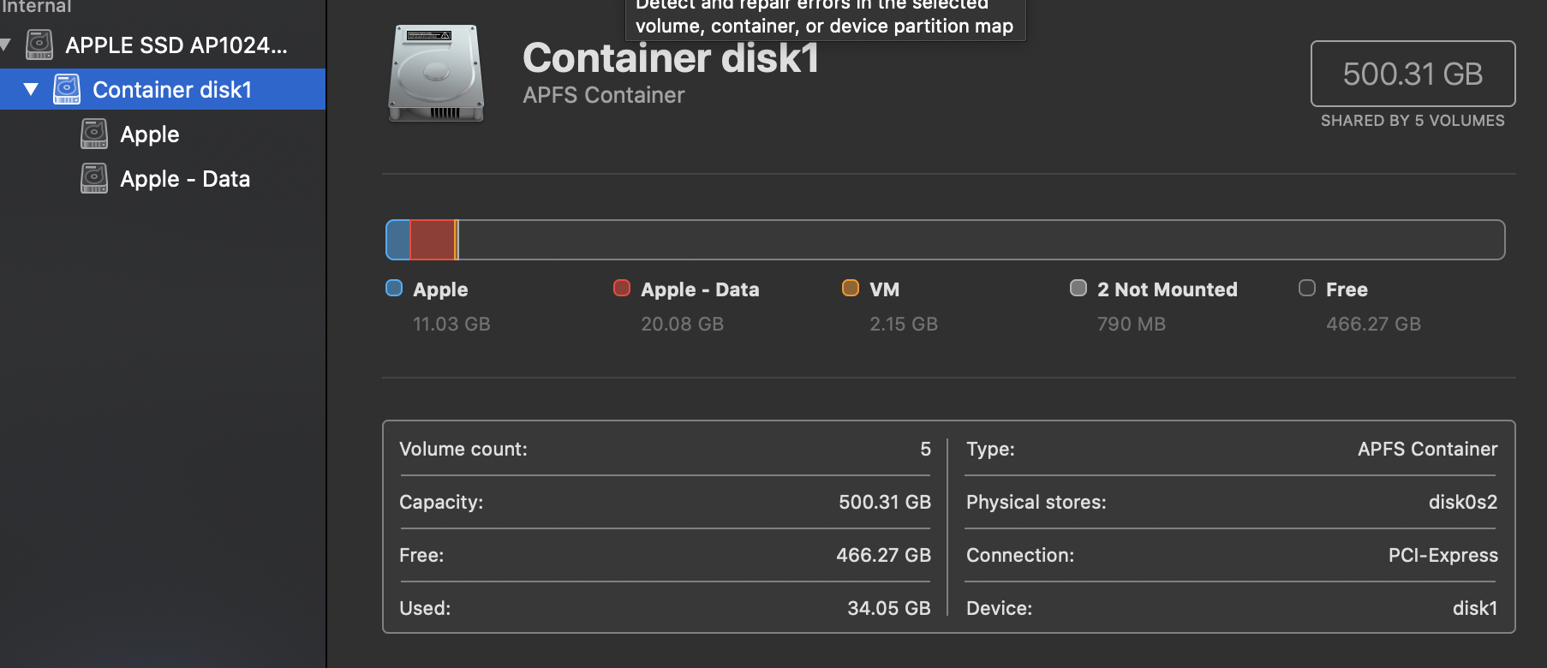Collapse the APPLE SSD disclosure triangle
The height and width of the screenshot is (668, 1547).
pos(5,45)
